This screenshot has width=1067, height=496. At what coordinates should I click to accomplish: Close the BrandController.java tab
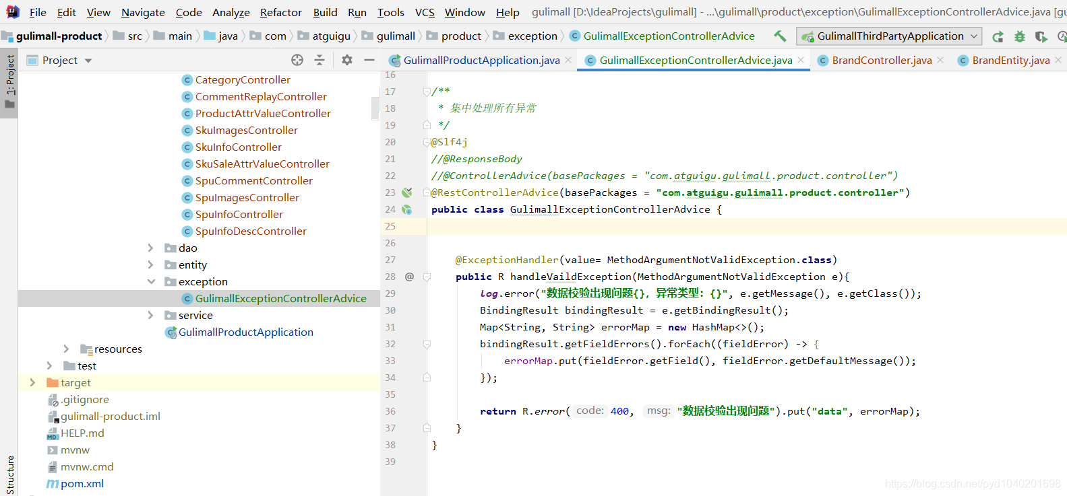coord(940,60)
